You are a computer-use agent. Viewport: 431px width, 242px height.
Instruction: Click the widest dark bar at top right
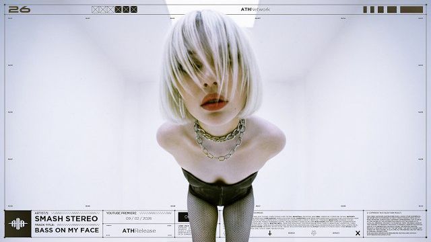(411, 9)
